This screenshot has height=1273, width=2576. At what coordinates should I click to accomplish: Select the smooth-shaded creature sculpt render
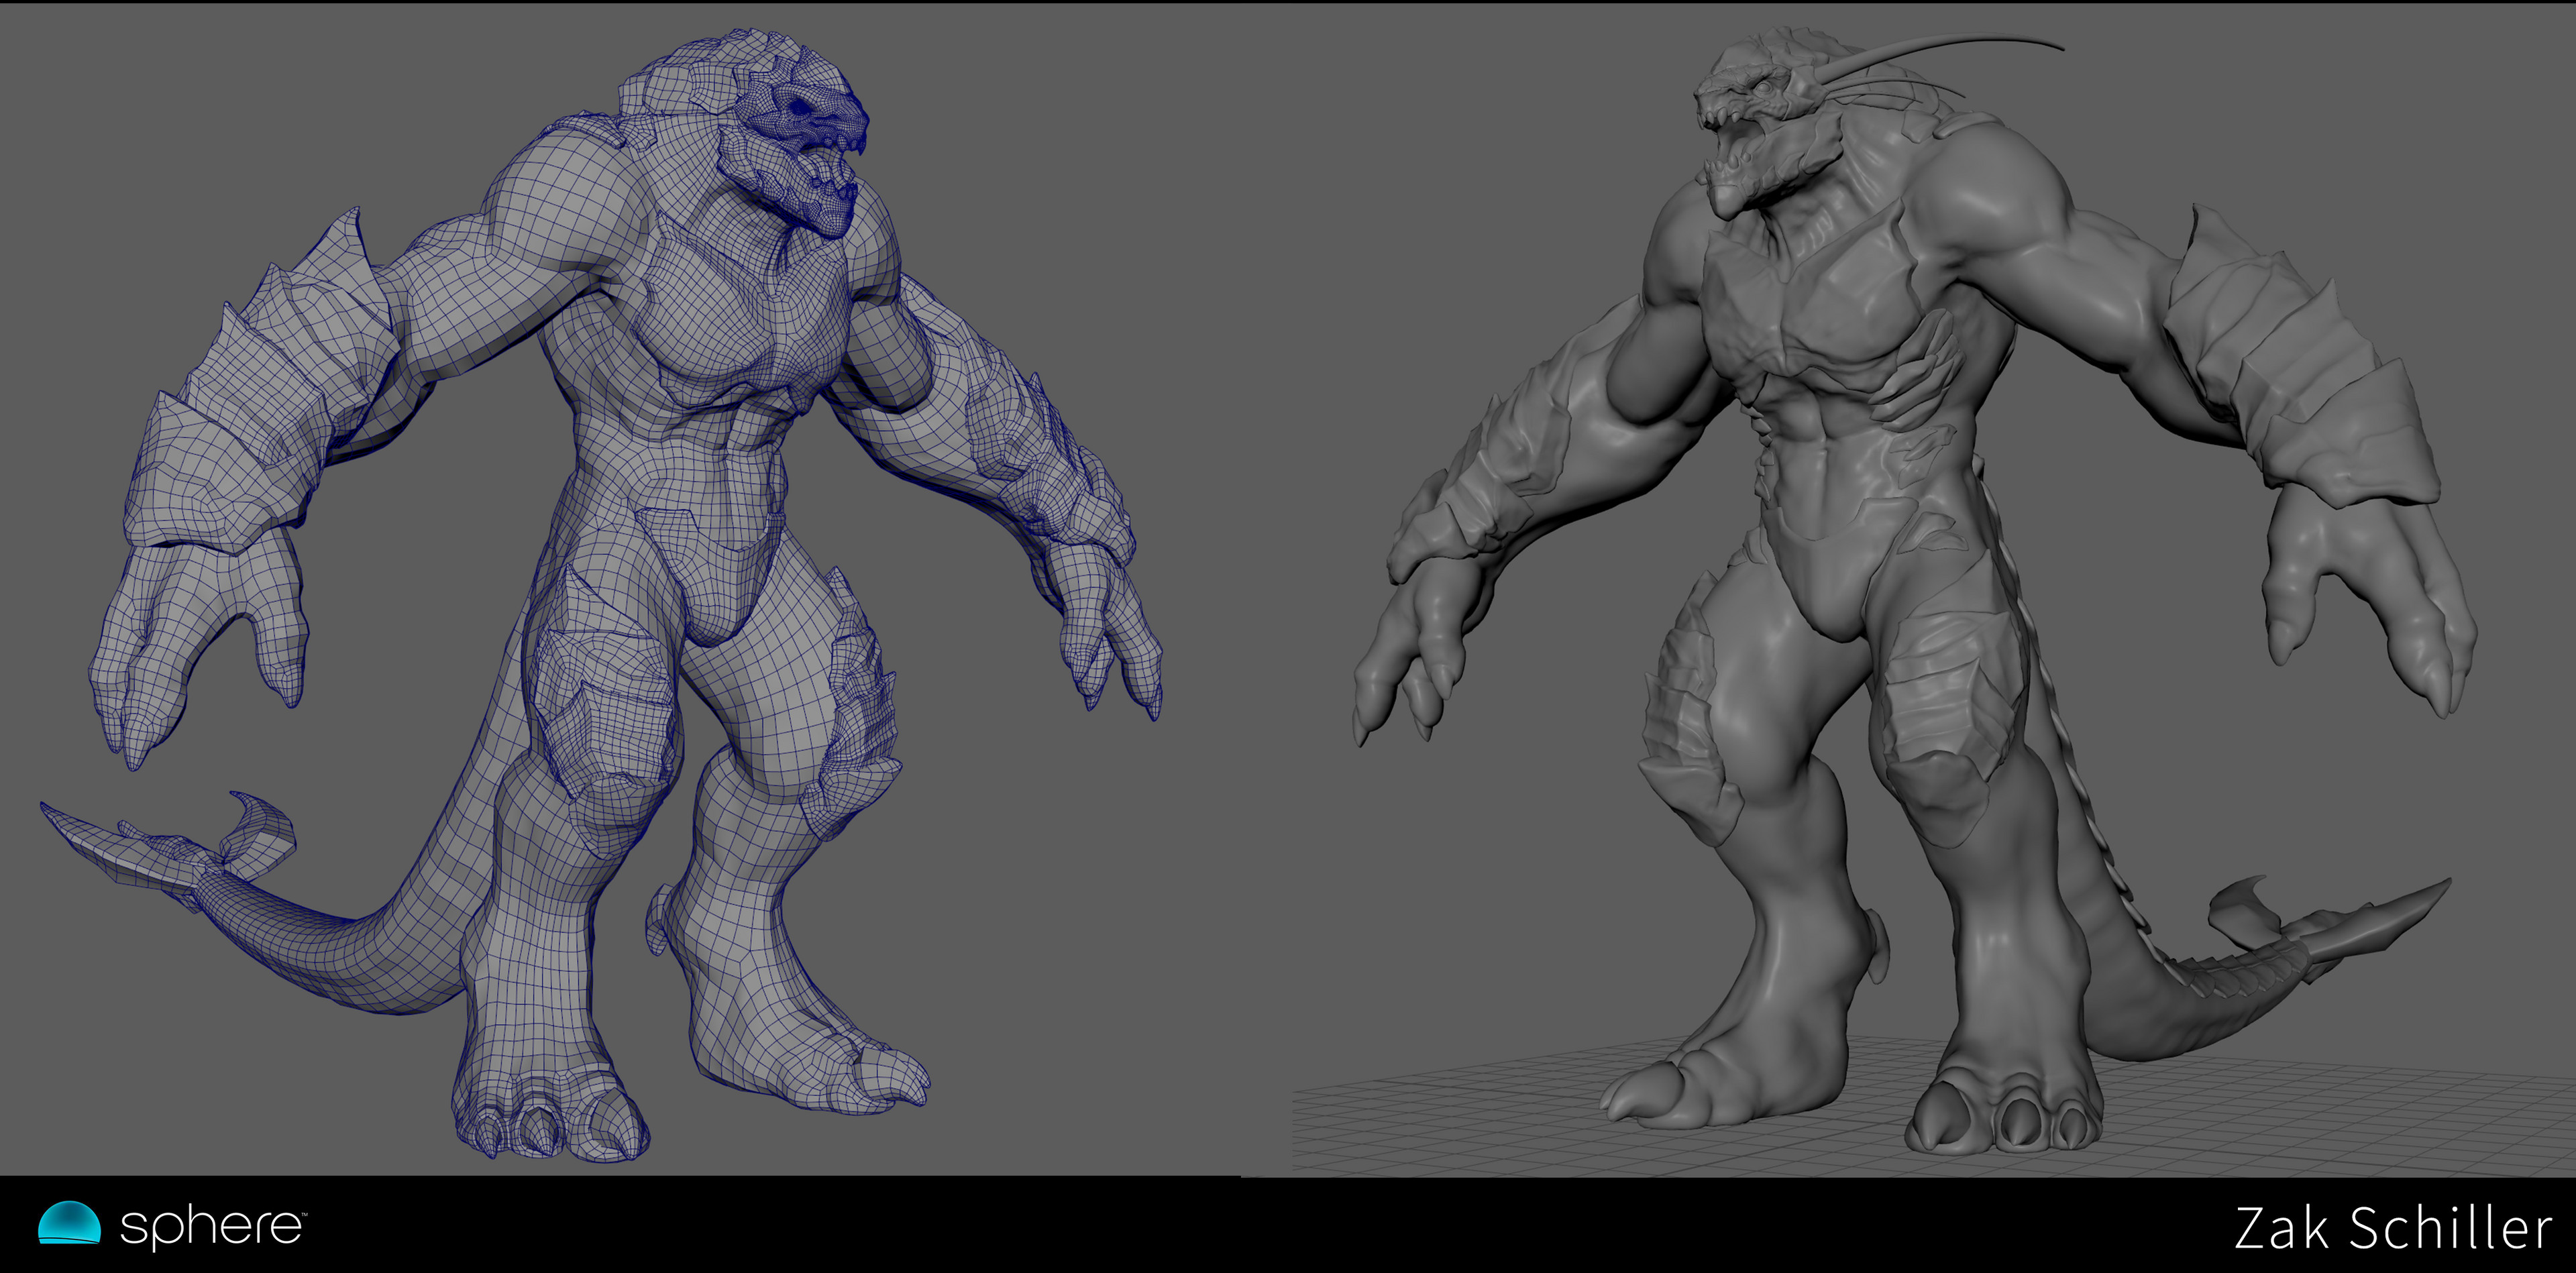pos(1915,590)
